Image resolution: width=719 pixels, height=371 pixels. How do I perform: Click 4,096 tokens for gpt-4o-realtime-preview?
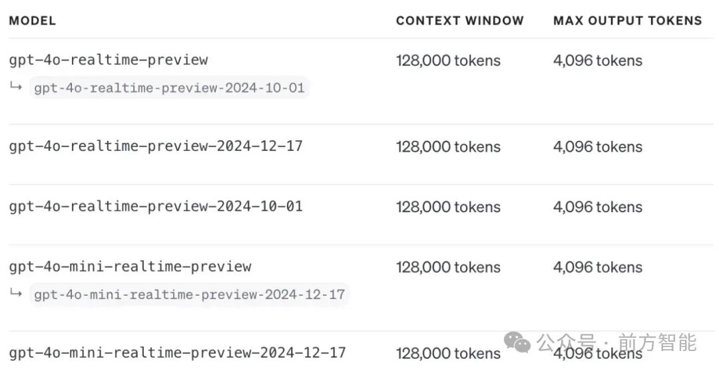pyautogui.click(x=597, y=61)
